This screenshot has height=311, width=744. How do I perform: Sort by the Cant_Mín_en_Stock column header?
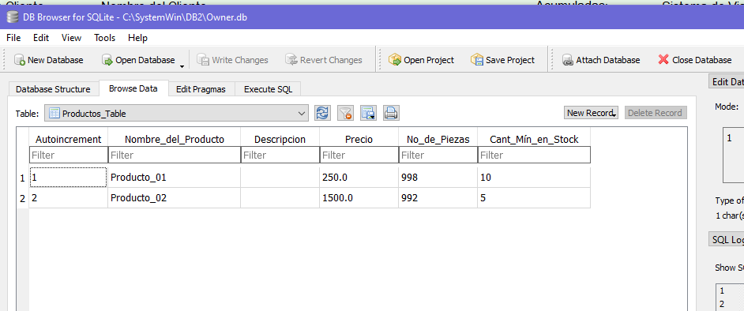point(534,140)
